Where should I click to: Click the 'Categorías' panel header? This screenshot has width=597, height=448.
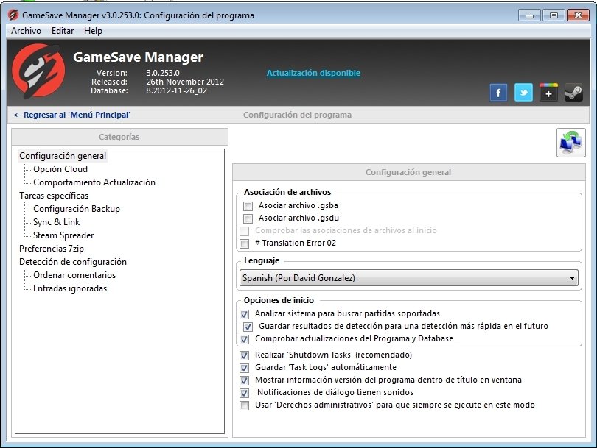click(x=119, y=137)
